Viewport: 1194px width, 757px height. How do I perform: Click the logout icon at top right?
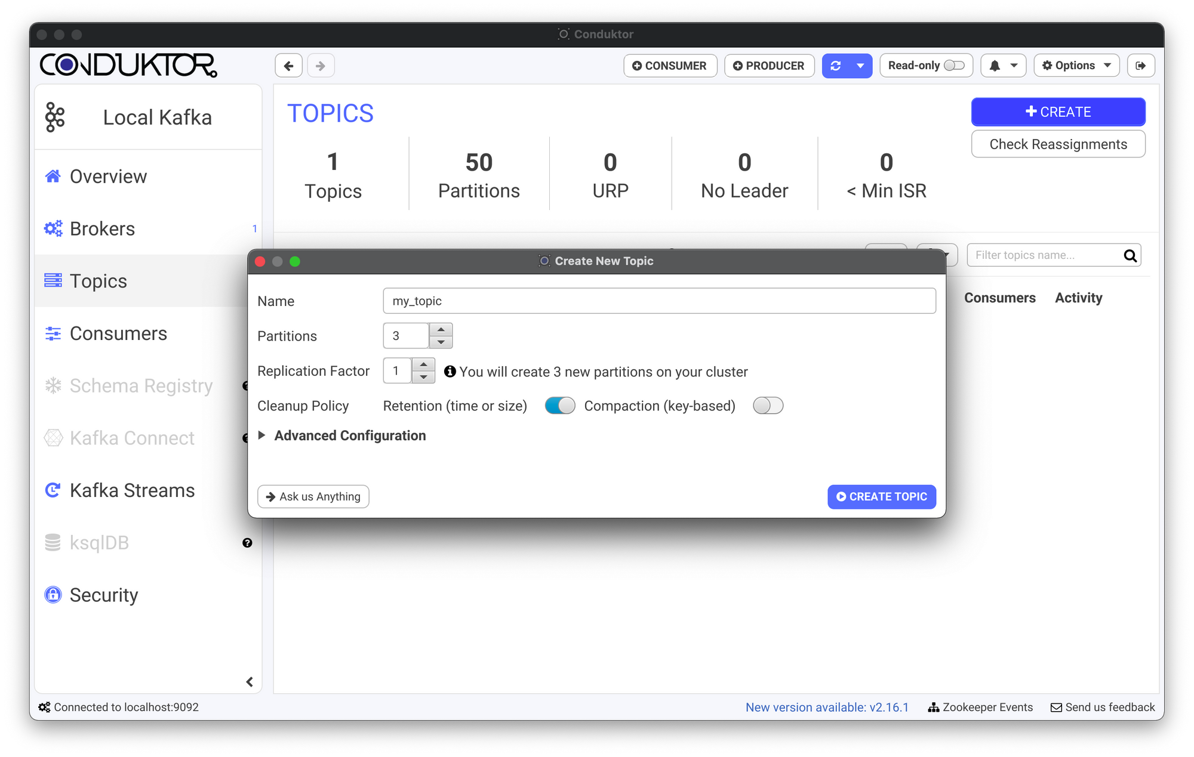coord(1140,66)
